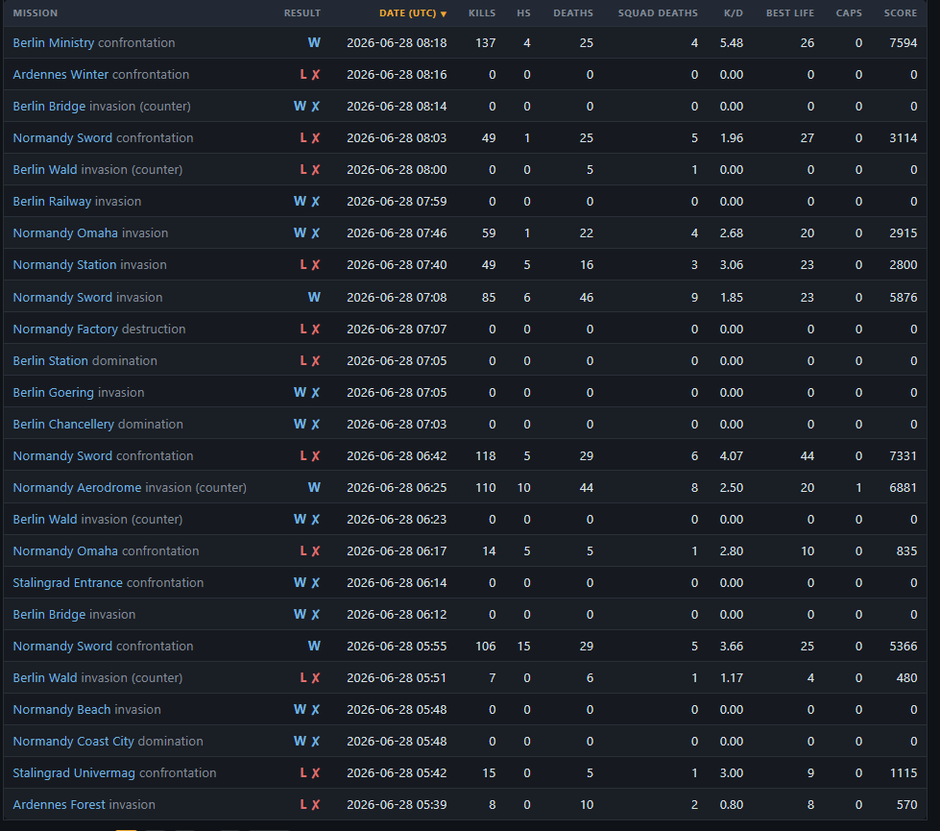940x831 pixels.
Task: Sort by the MISSION column header
Action: 36,13
